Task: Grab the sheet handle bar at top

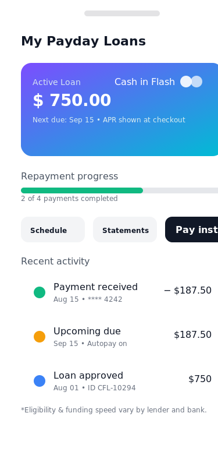Action: coord(122,13)
